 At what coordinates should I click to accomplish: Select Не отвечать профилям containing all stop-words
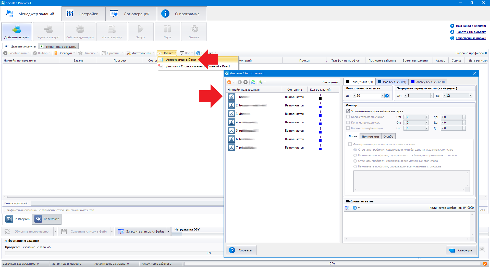click(355, 167)
